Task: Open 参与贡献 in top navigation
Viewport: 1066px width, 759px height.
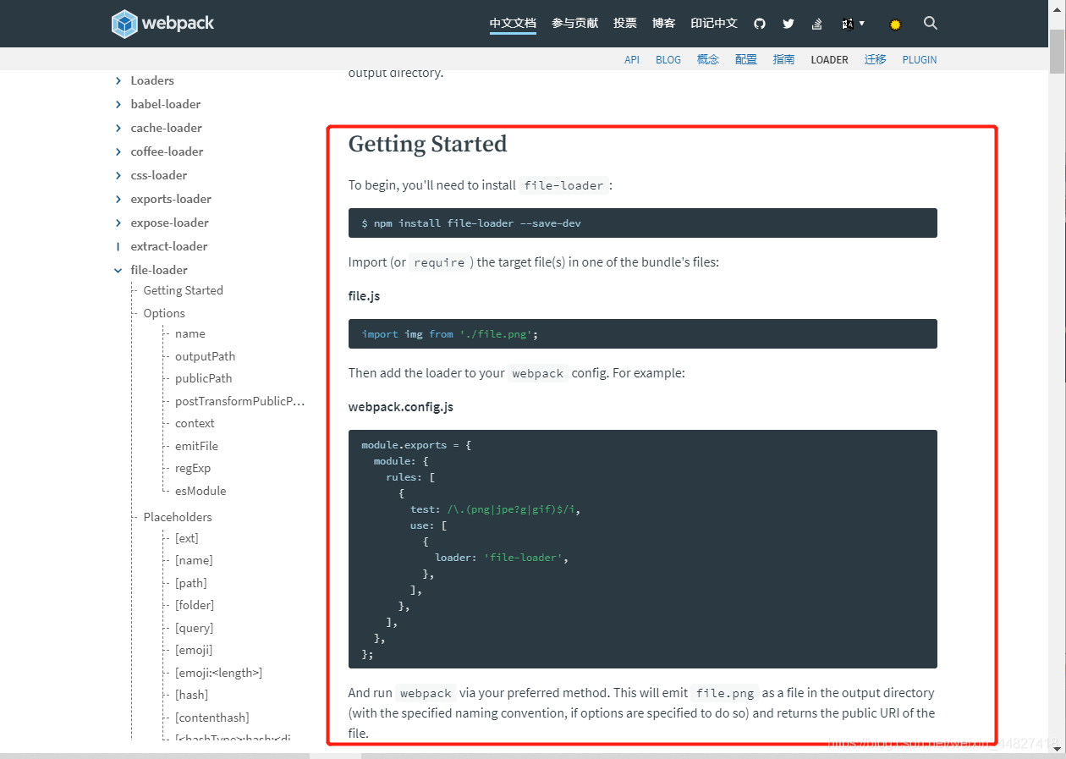Action: (575, 23)
